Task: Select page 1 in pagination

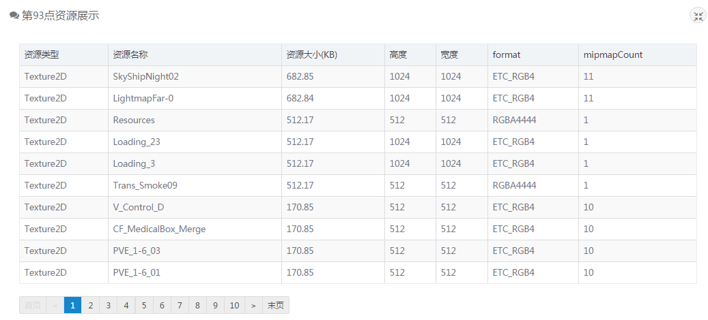Action: click(72, 305)
